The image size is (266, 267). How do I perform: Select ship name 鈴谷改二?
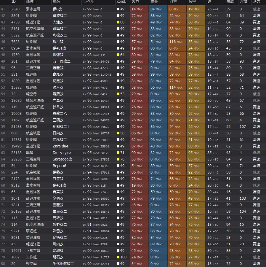[60, 107]
